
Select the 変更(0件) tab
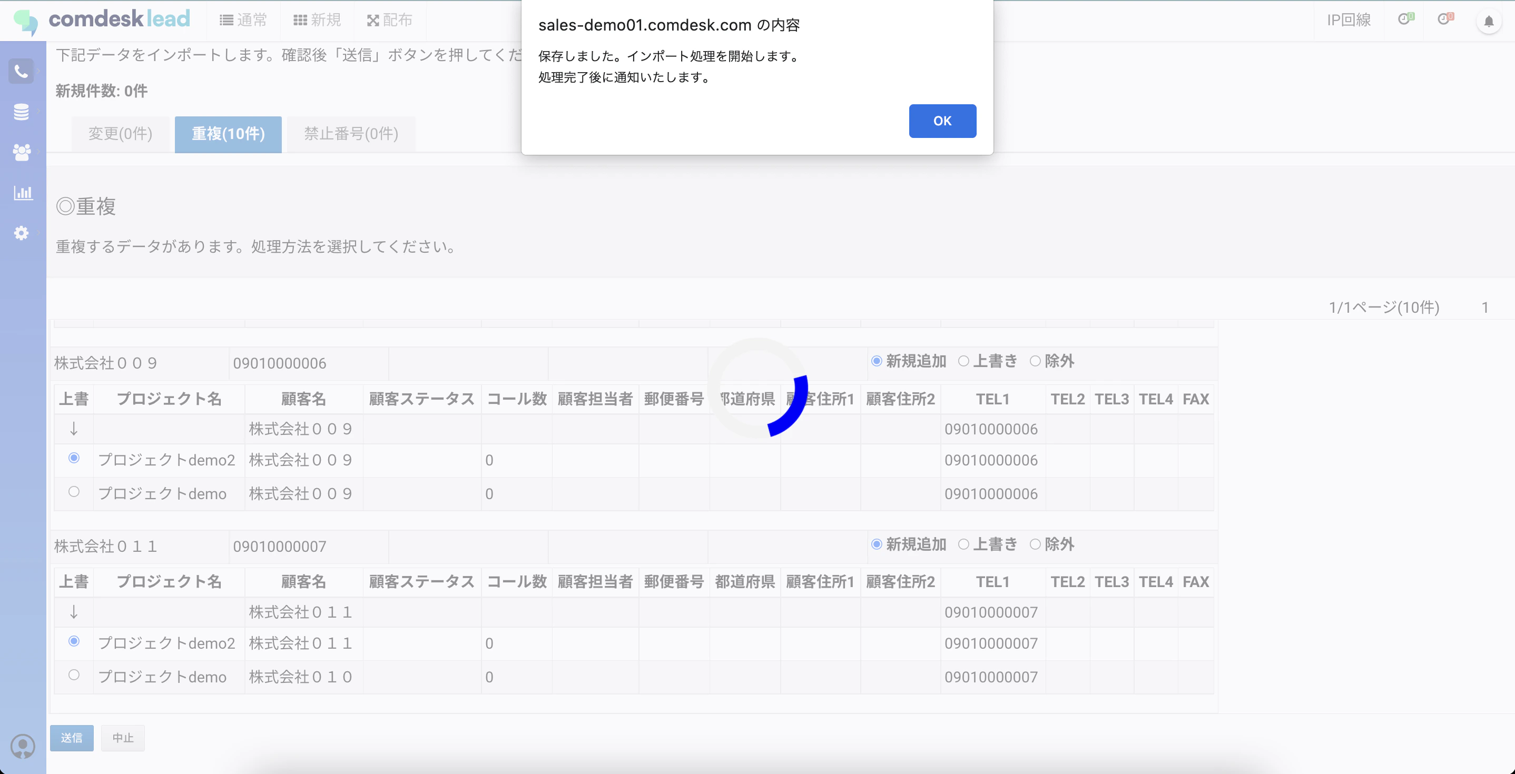pos(120,134)
